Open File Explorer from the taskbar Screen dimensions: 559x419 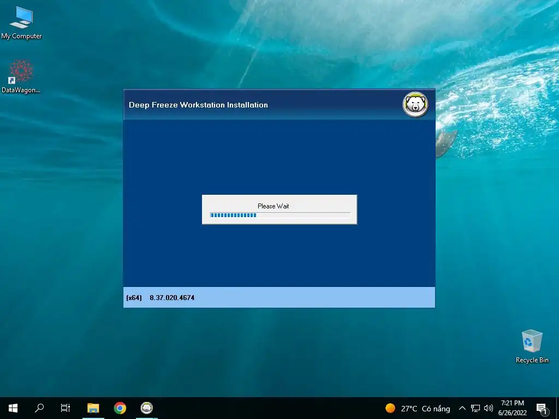[x=93, y=408]
